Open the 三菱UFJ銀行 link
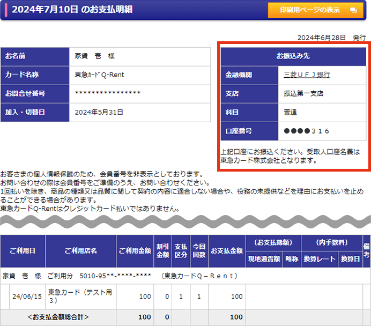The width and height of the screenshot is (371, 326). pyautogui.click(x=307, y=75)
